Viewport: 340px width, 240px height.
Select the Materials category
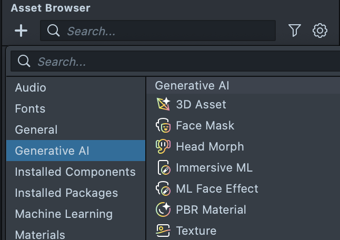(x=40, y=234)
